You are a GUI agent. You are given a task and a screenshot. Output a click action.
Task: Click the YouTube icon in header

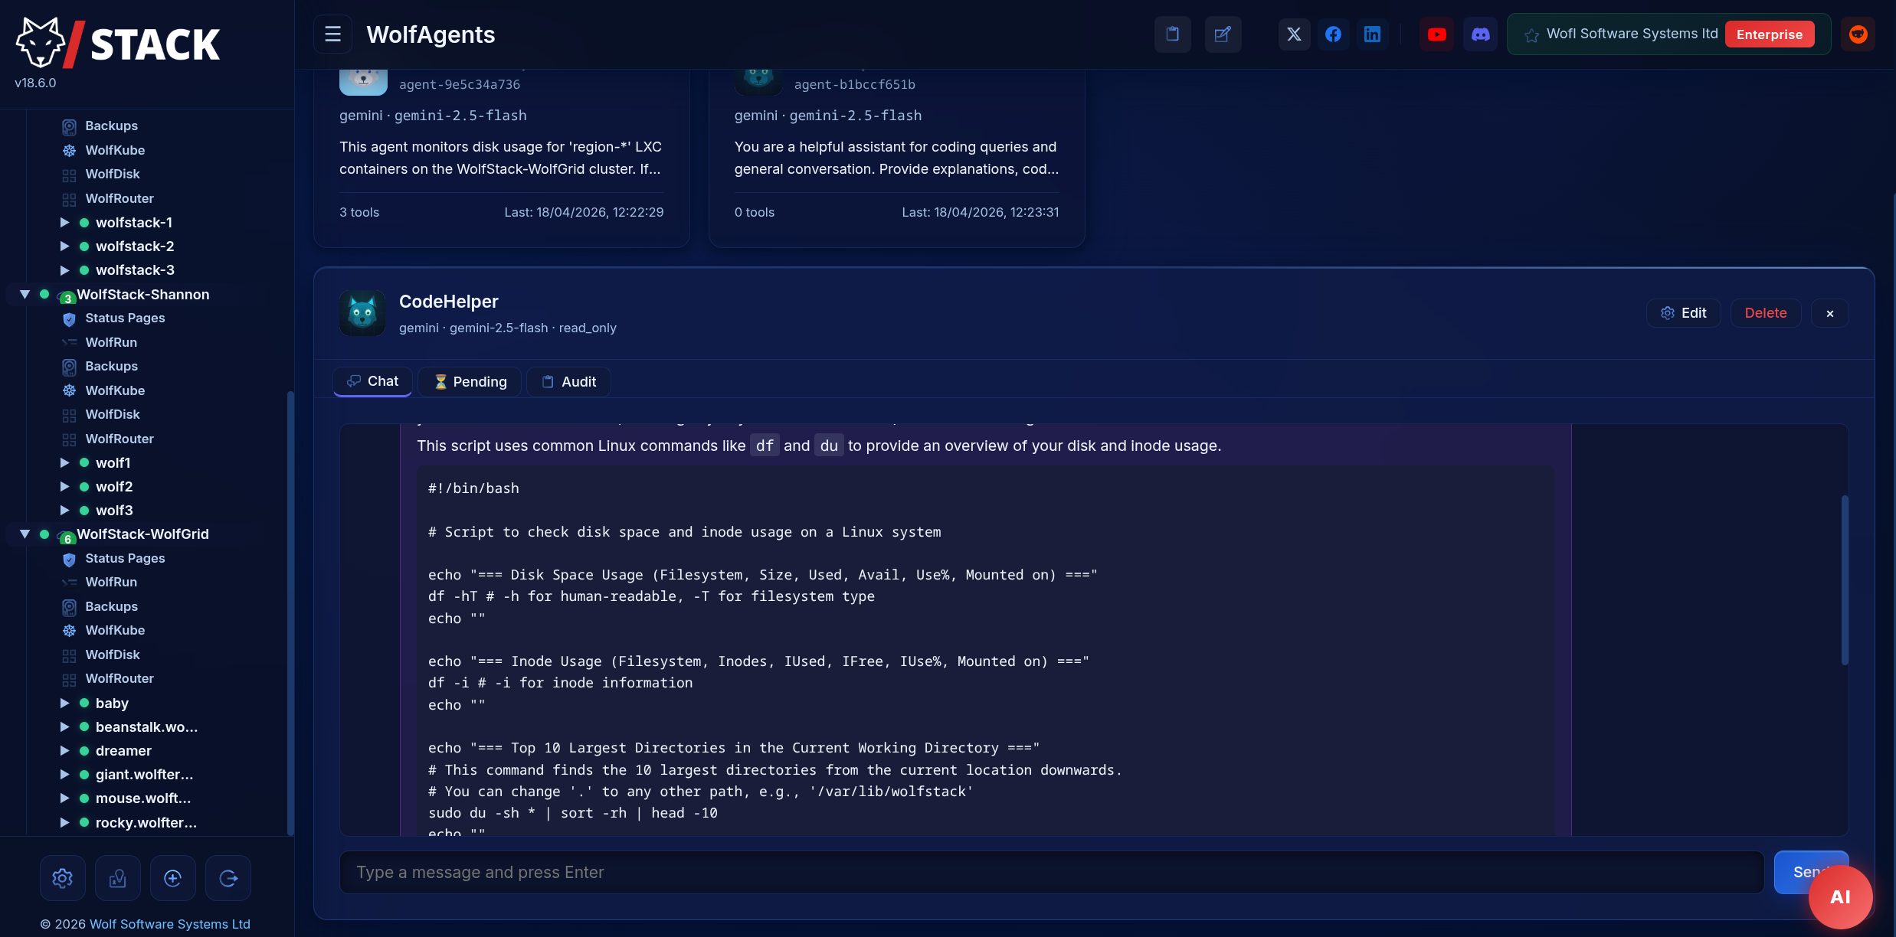pyautogui.click(x=1436, y=34)
